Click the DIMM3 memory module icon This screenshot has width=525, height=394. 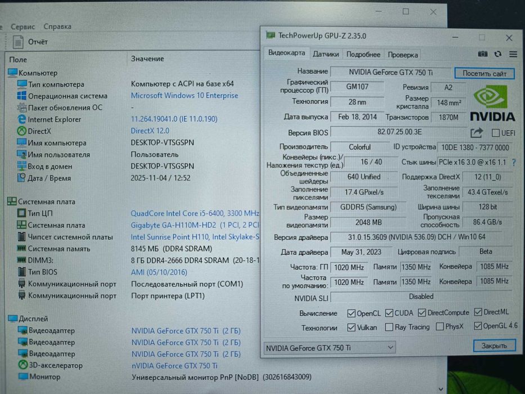coord(21,260)
